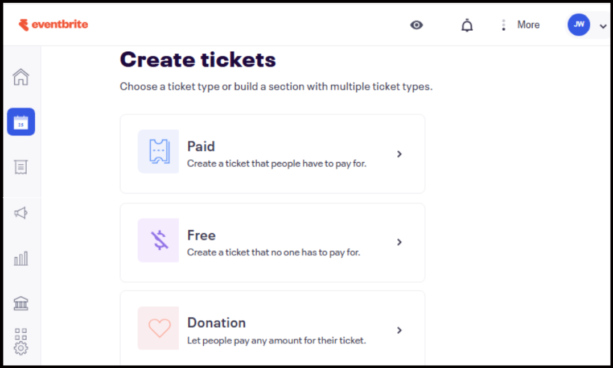Open the Home icon in sidebar
This screenshot has width=613, height=368.
tap(21, 77)
